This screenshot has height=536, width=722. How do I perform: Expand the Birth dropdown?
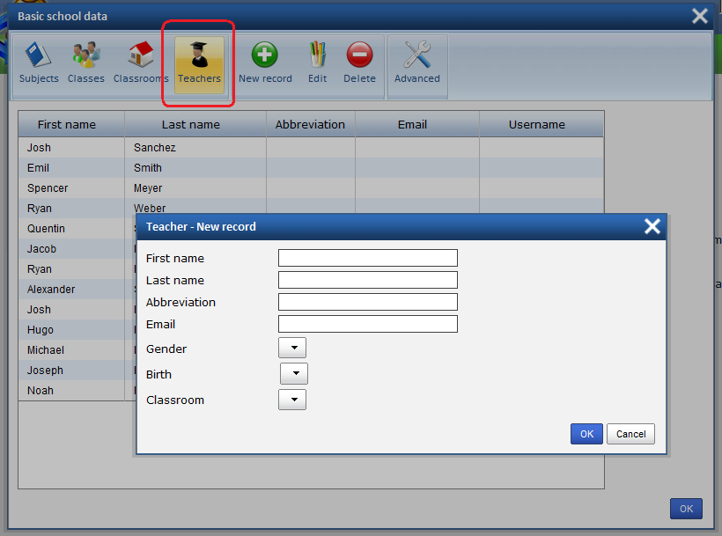point(294,374)
